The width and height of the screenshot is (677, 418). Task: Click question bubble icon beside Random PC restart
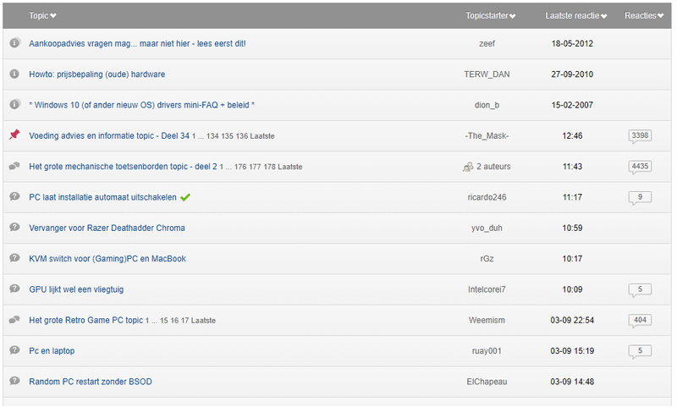pyautogui.click(x=14, y=381)
